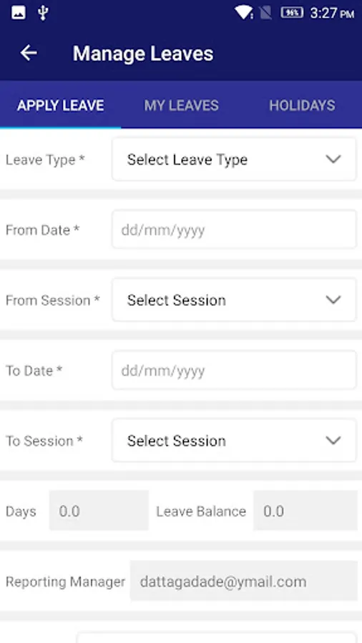Tap the USB icon in status bar
Screen dimensions: 362x643
click(43, 13)
